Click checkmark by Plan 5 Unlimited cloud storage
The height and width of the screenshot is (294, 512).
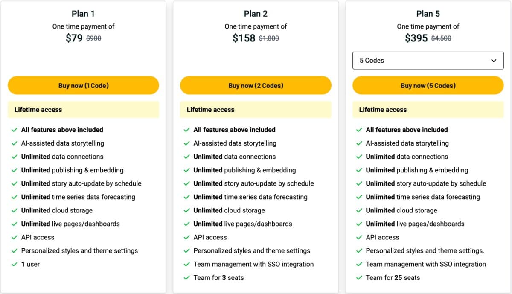359,210
